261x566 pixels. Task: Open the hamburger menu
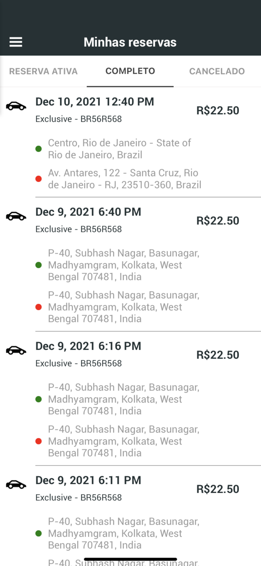(16, 42)
